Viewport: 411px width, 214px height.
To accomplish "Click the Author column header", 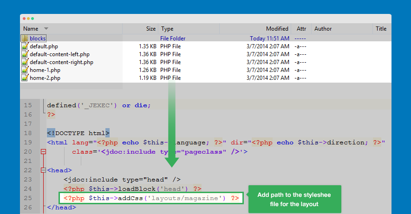I will tap(323, 29).
